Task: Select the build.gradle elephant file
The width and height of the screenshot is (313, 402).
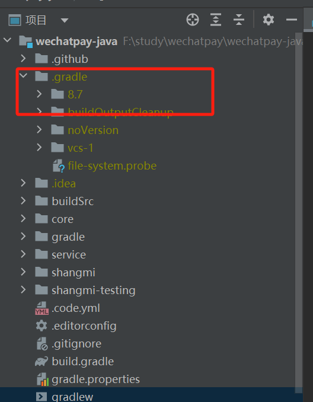Action: 82,362
